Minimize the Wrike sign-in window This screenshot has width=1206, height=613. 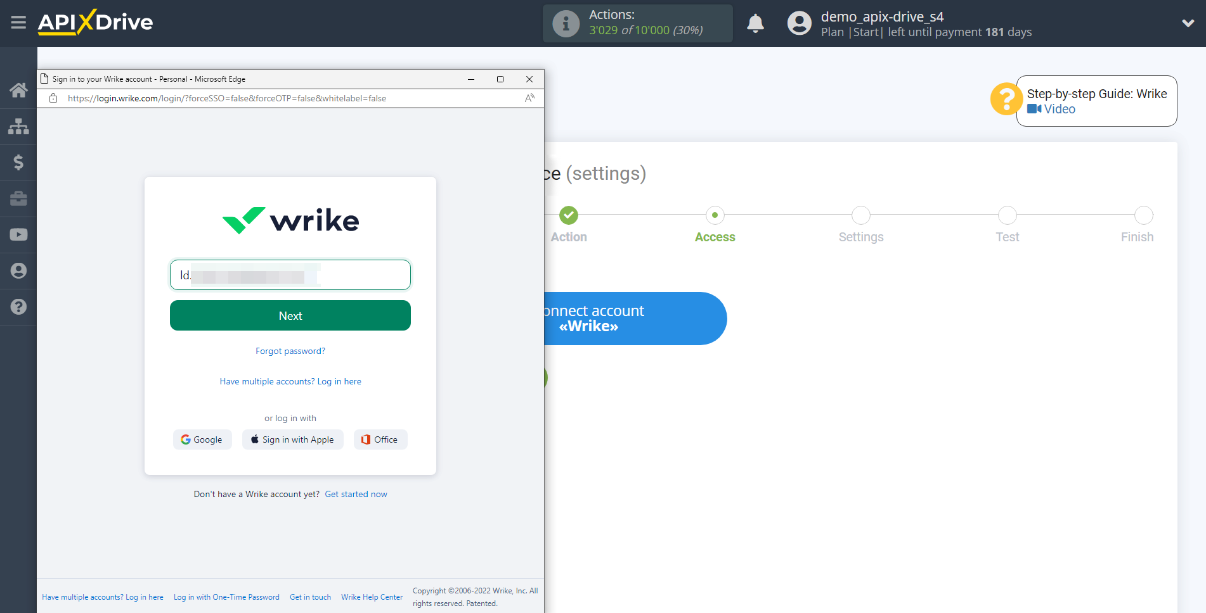coord(471,79)
